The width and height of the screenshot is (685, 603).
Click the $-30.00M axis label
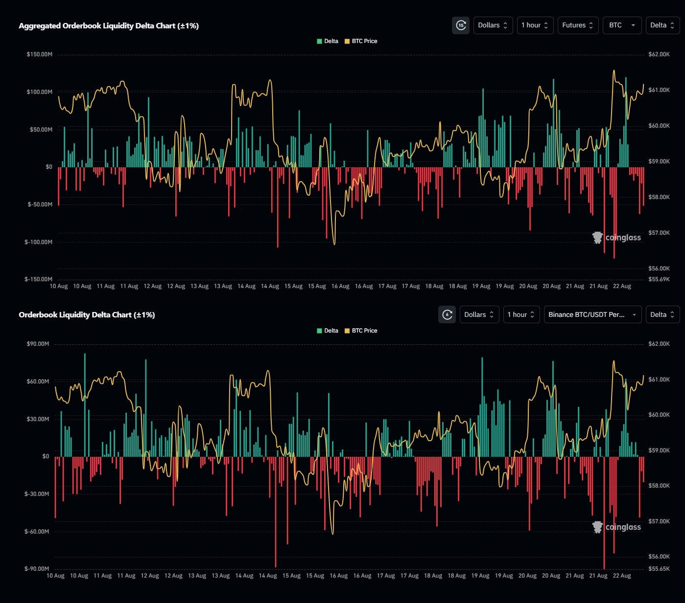[x=37, y=494]
